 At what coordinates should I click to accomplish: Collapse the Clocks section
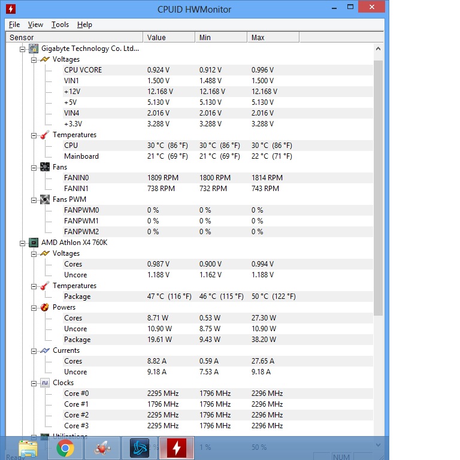pyautogui.click(x=34, y=383)
